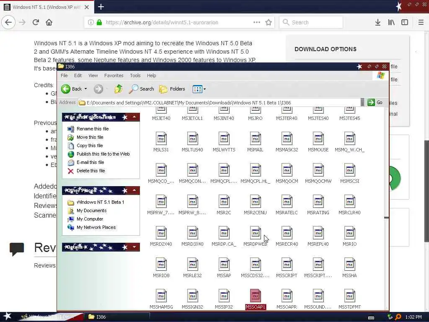
Task: Open the address bar dropdown
Action: [x=362, y=102]
